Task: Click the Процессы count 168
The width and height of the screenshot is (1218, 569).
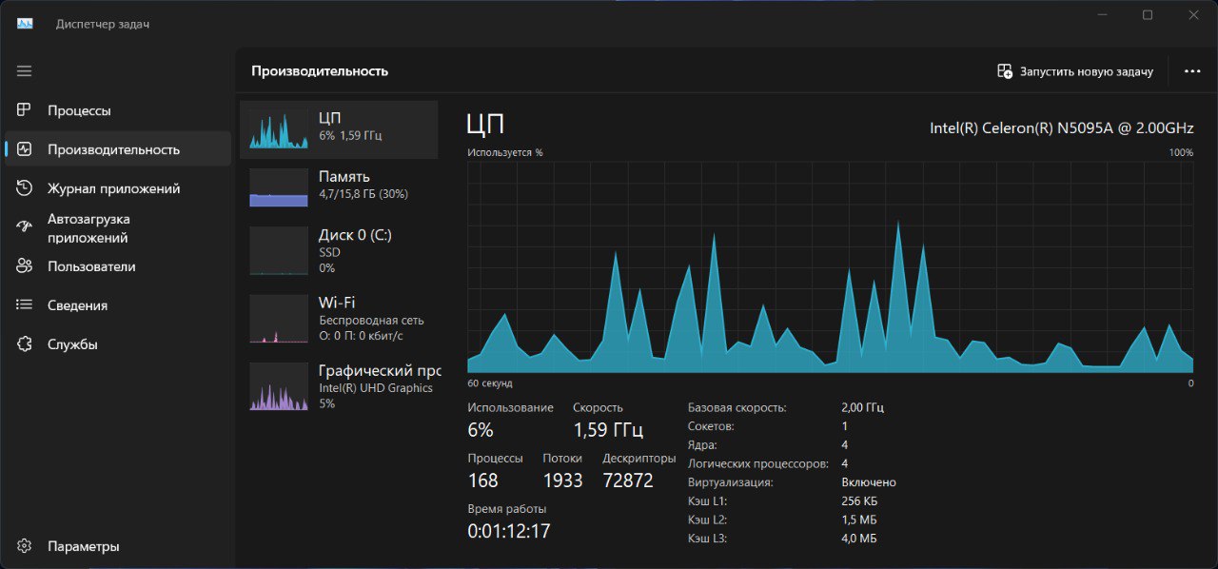Action: click(x=482, y=481)
